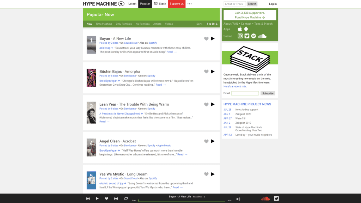Image resolution: width=361 pixels, height=203 pixels.
Task: Play Angel Olsen - Acrobat track
Action: (x=213, y=141)
